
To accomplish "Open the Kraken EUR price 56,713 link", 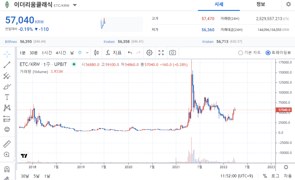I will (222, 42).
